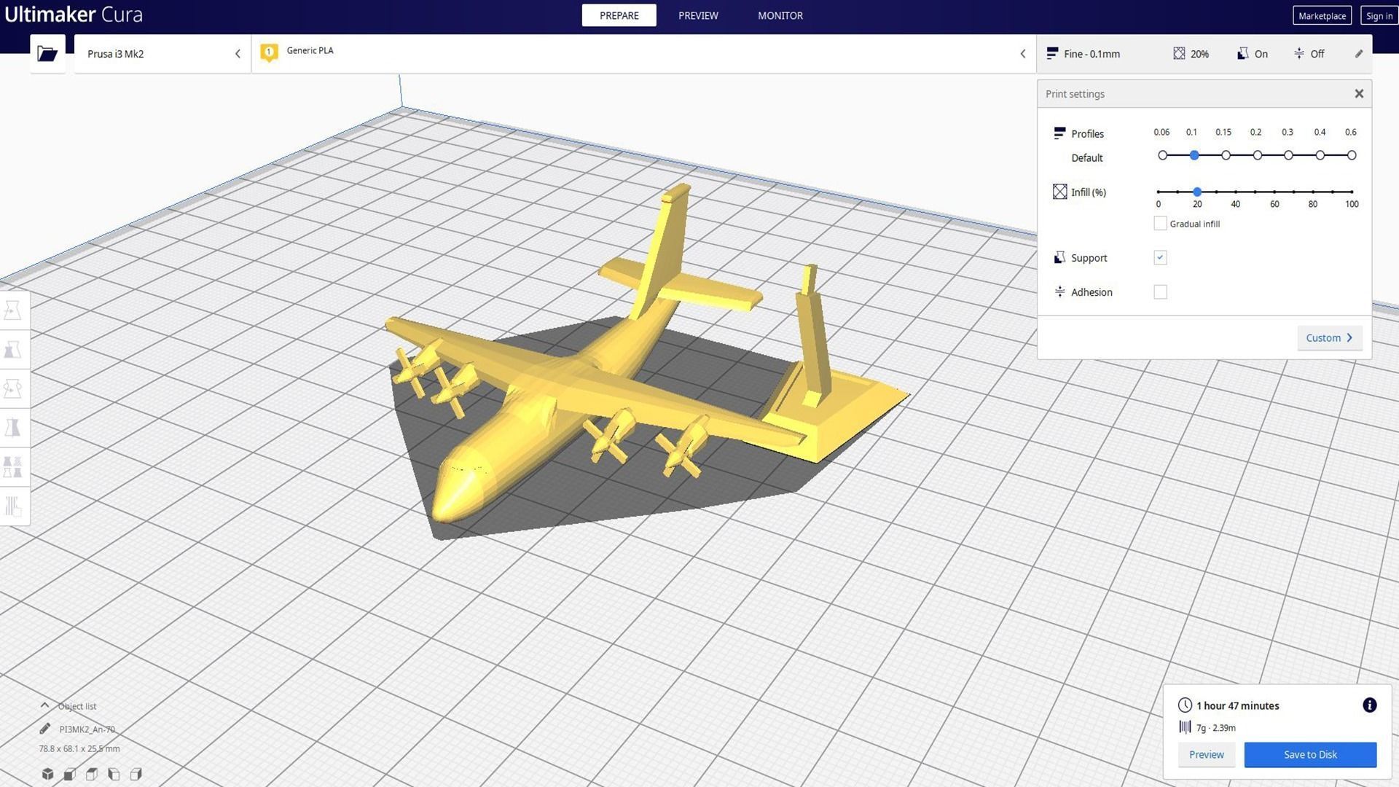
Task: Click the Fine - 0.1mm profile summary
Action: coord(1083,54)
